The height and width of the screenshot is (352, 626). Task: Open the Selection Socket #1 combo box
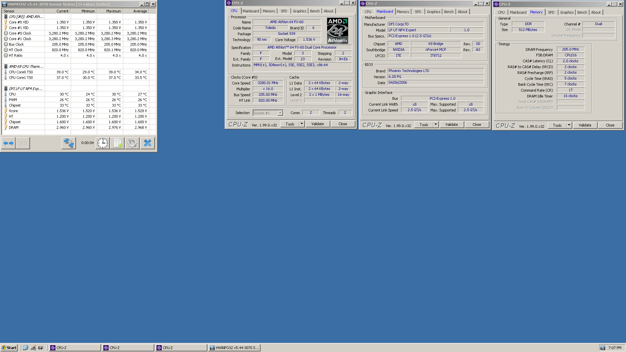tap(268, 113)
